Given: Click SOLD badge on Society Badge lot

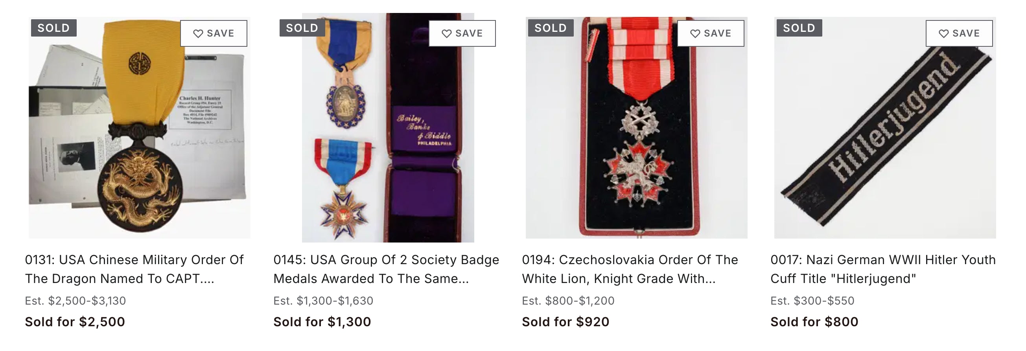Looking at the screenshot, I should pyautogui.click(x=302, y=28).
